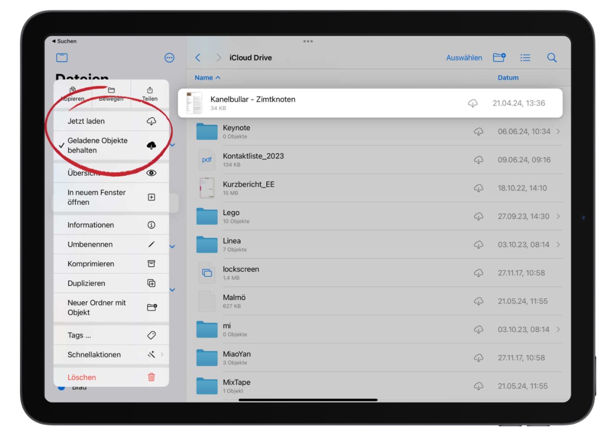Image resolution: width=616 pixels, height=439 pixels.
Task: Choose Neuer Ordner mit Objekt
Action: pyautogui.click(x=111, y=307)
